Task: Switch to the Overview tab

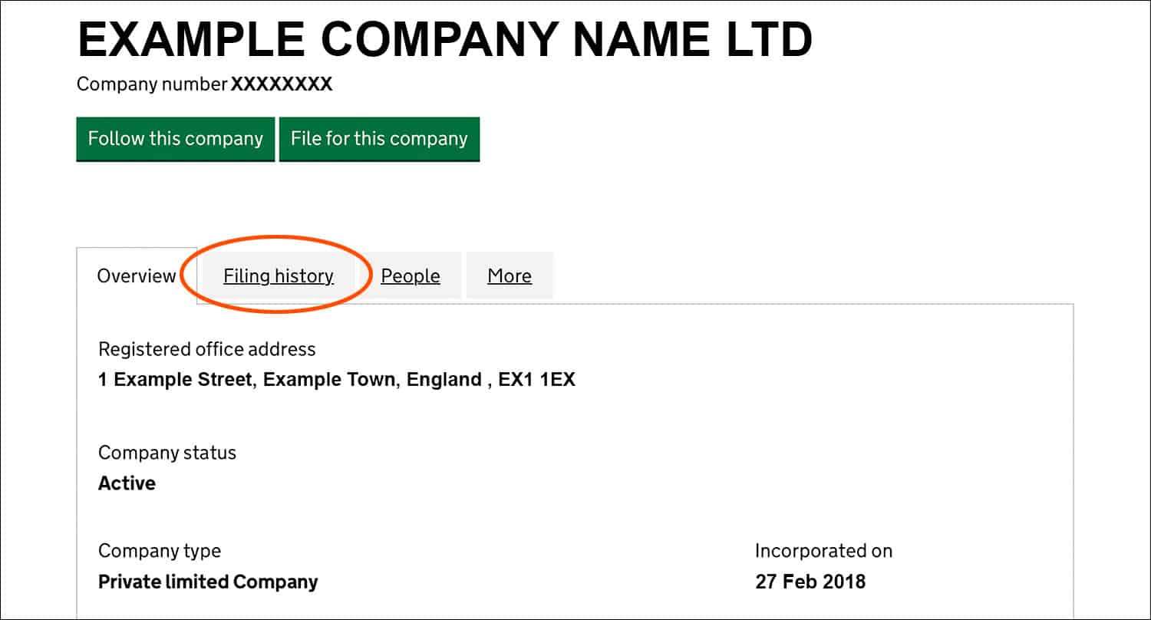Action: pos(137,276)
